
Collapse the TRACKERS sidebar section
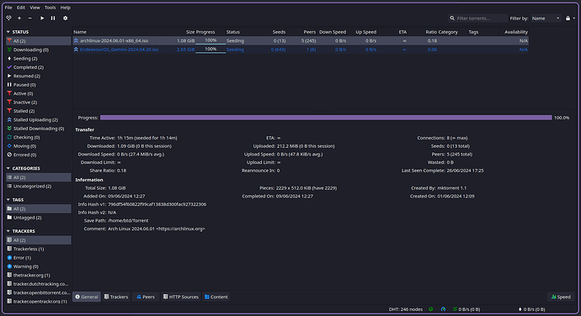[x=8, y=231]
